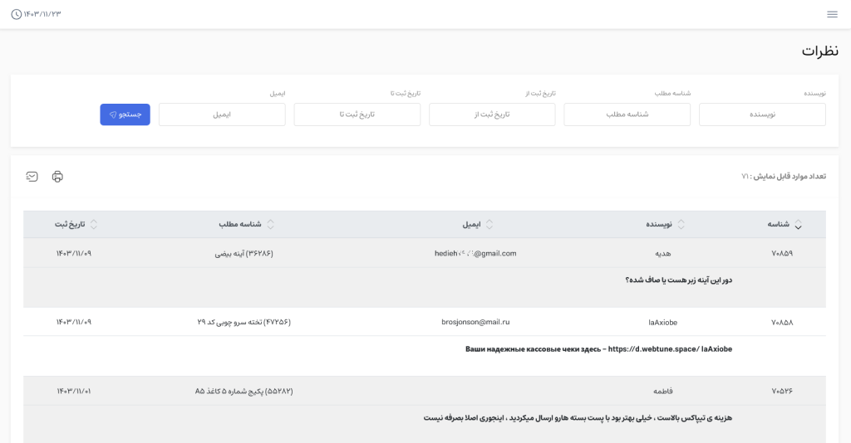Click the ایمیل filter input box
Viewport: 851px width, 443px height.
click(222, 114)
